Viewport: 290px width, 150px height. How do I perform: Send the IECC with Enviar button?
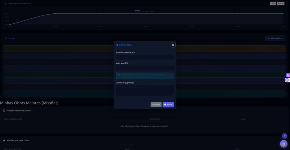pos(168,104)
